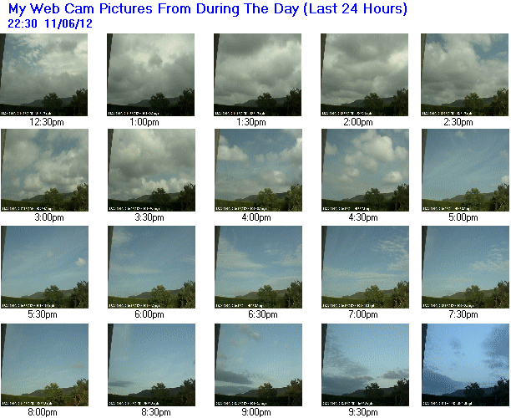Select the 9:00pm dusk picture

pyautogui.click(x=259, y=364)
